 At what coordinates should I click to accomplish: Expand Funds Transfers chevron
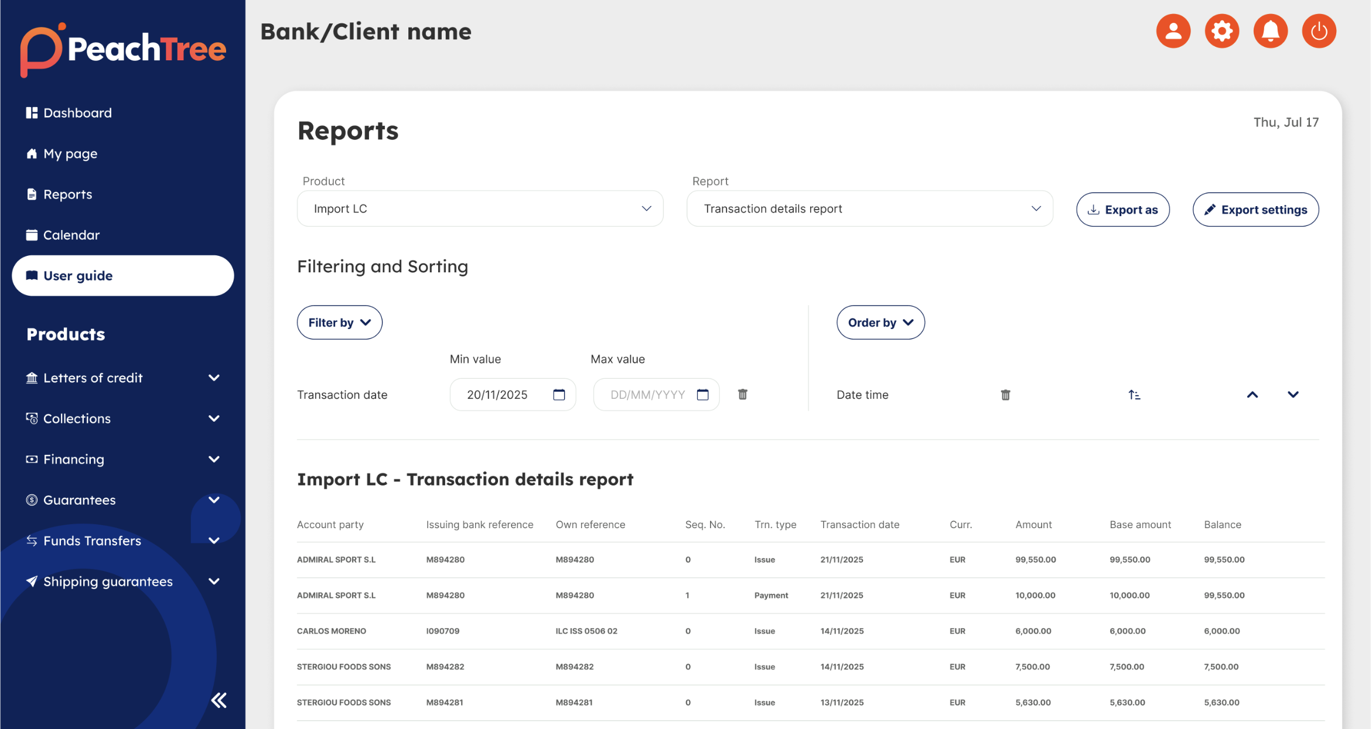(x=214, y=540)
